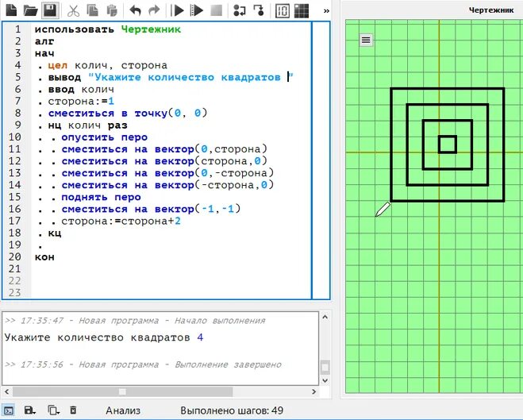The width and height of the screenshot is (523, 420).
Task: Clear console output with trash icon
Action: point(73,410)
